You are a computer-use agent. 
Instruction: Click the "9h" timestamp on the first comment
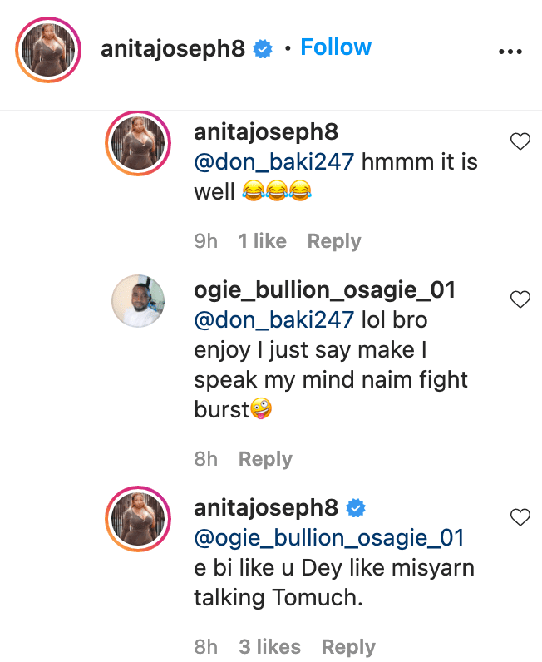[205, 241]
